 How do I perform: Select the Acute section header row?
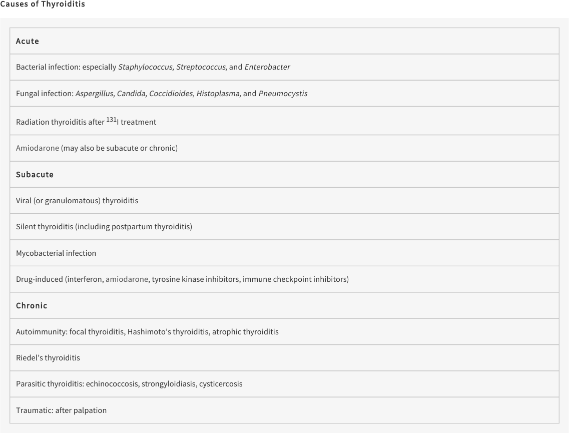[x=284, y=41]
